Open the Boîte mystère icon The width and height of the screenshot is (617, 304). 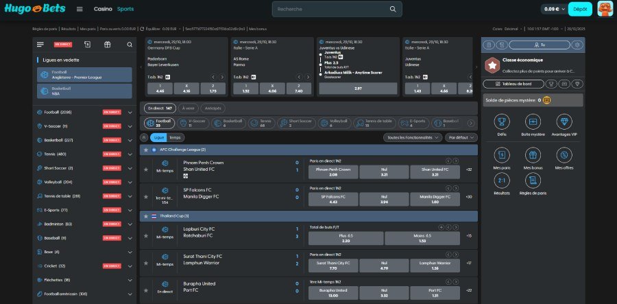[x=533, y=121]
